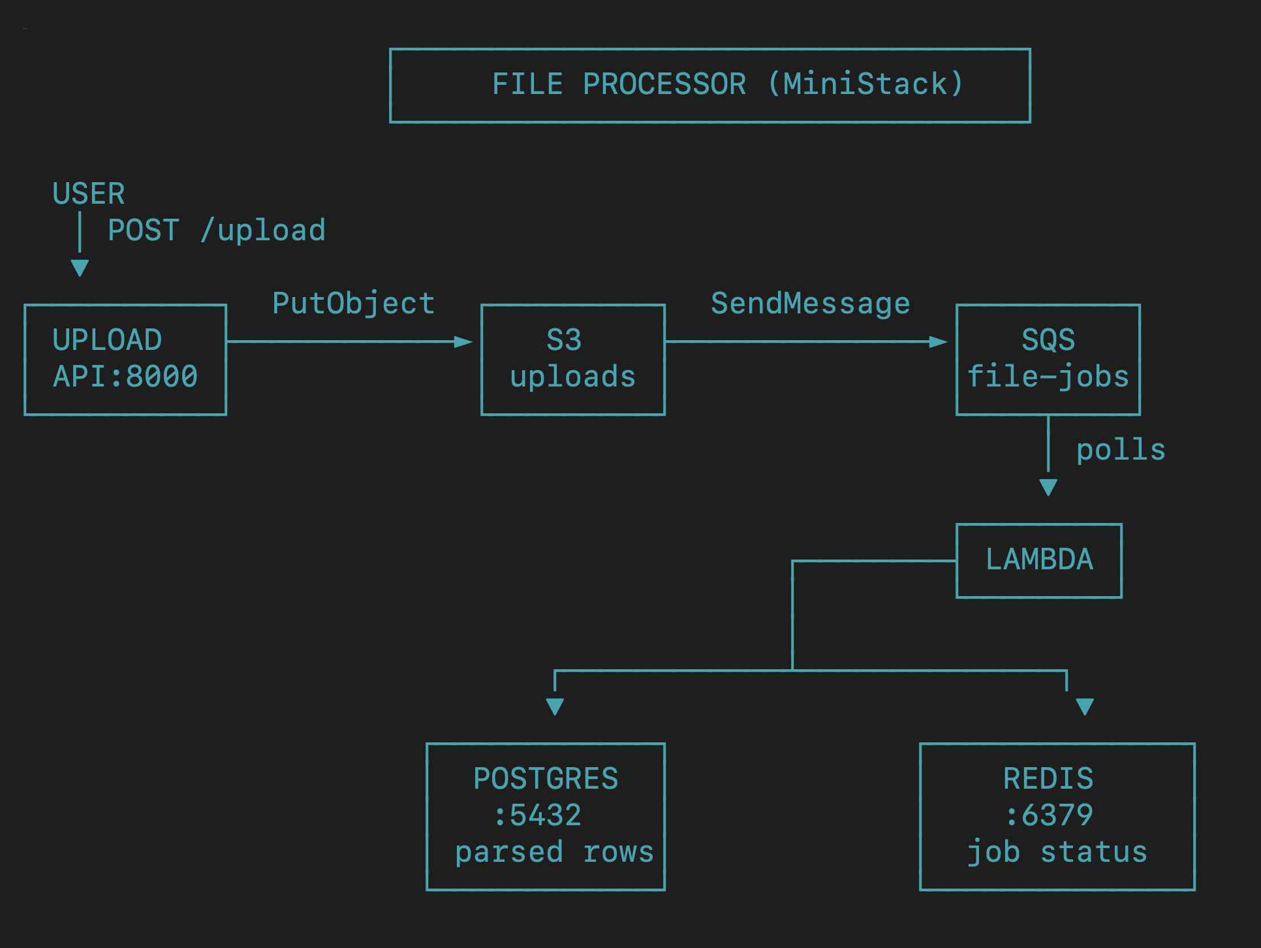Click the POST /upload label
Image resolution: width=1261 pixels, height=948 pixels.
tap(216, 230)
